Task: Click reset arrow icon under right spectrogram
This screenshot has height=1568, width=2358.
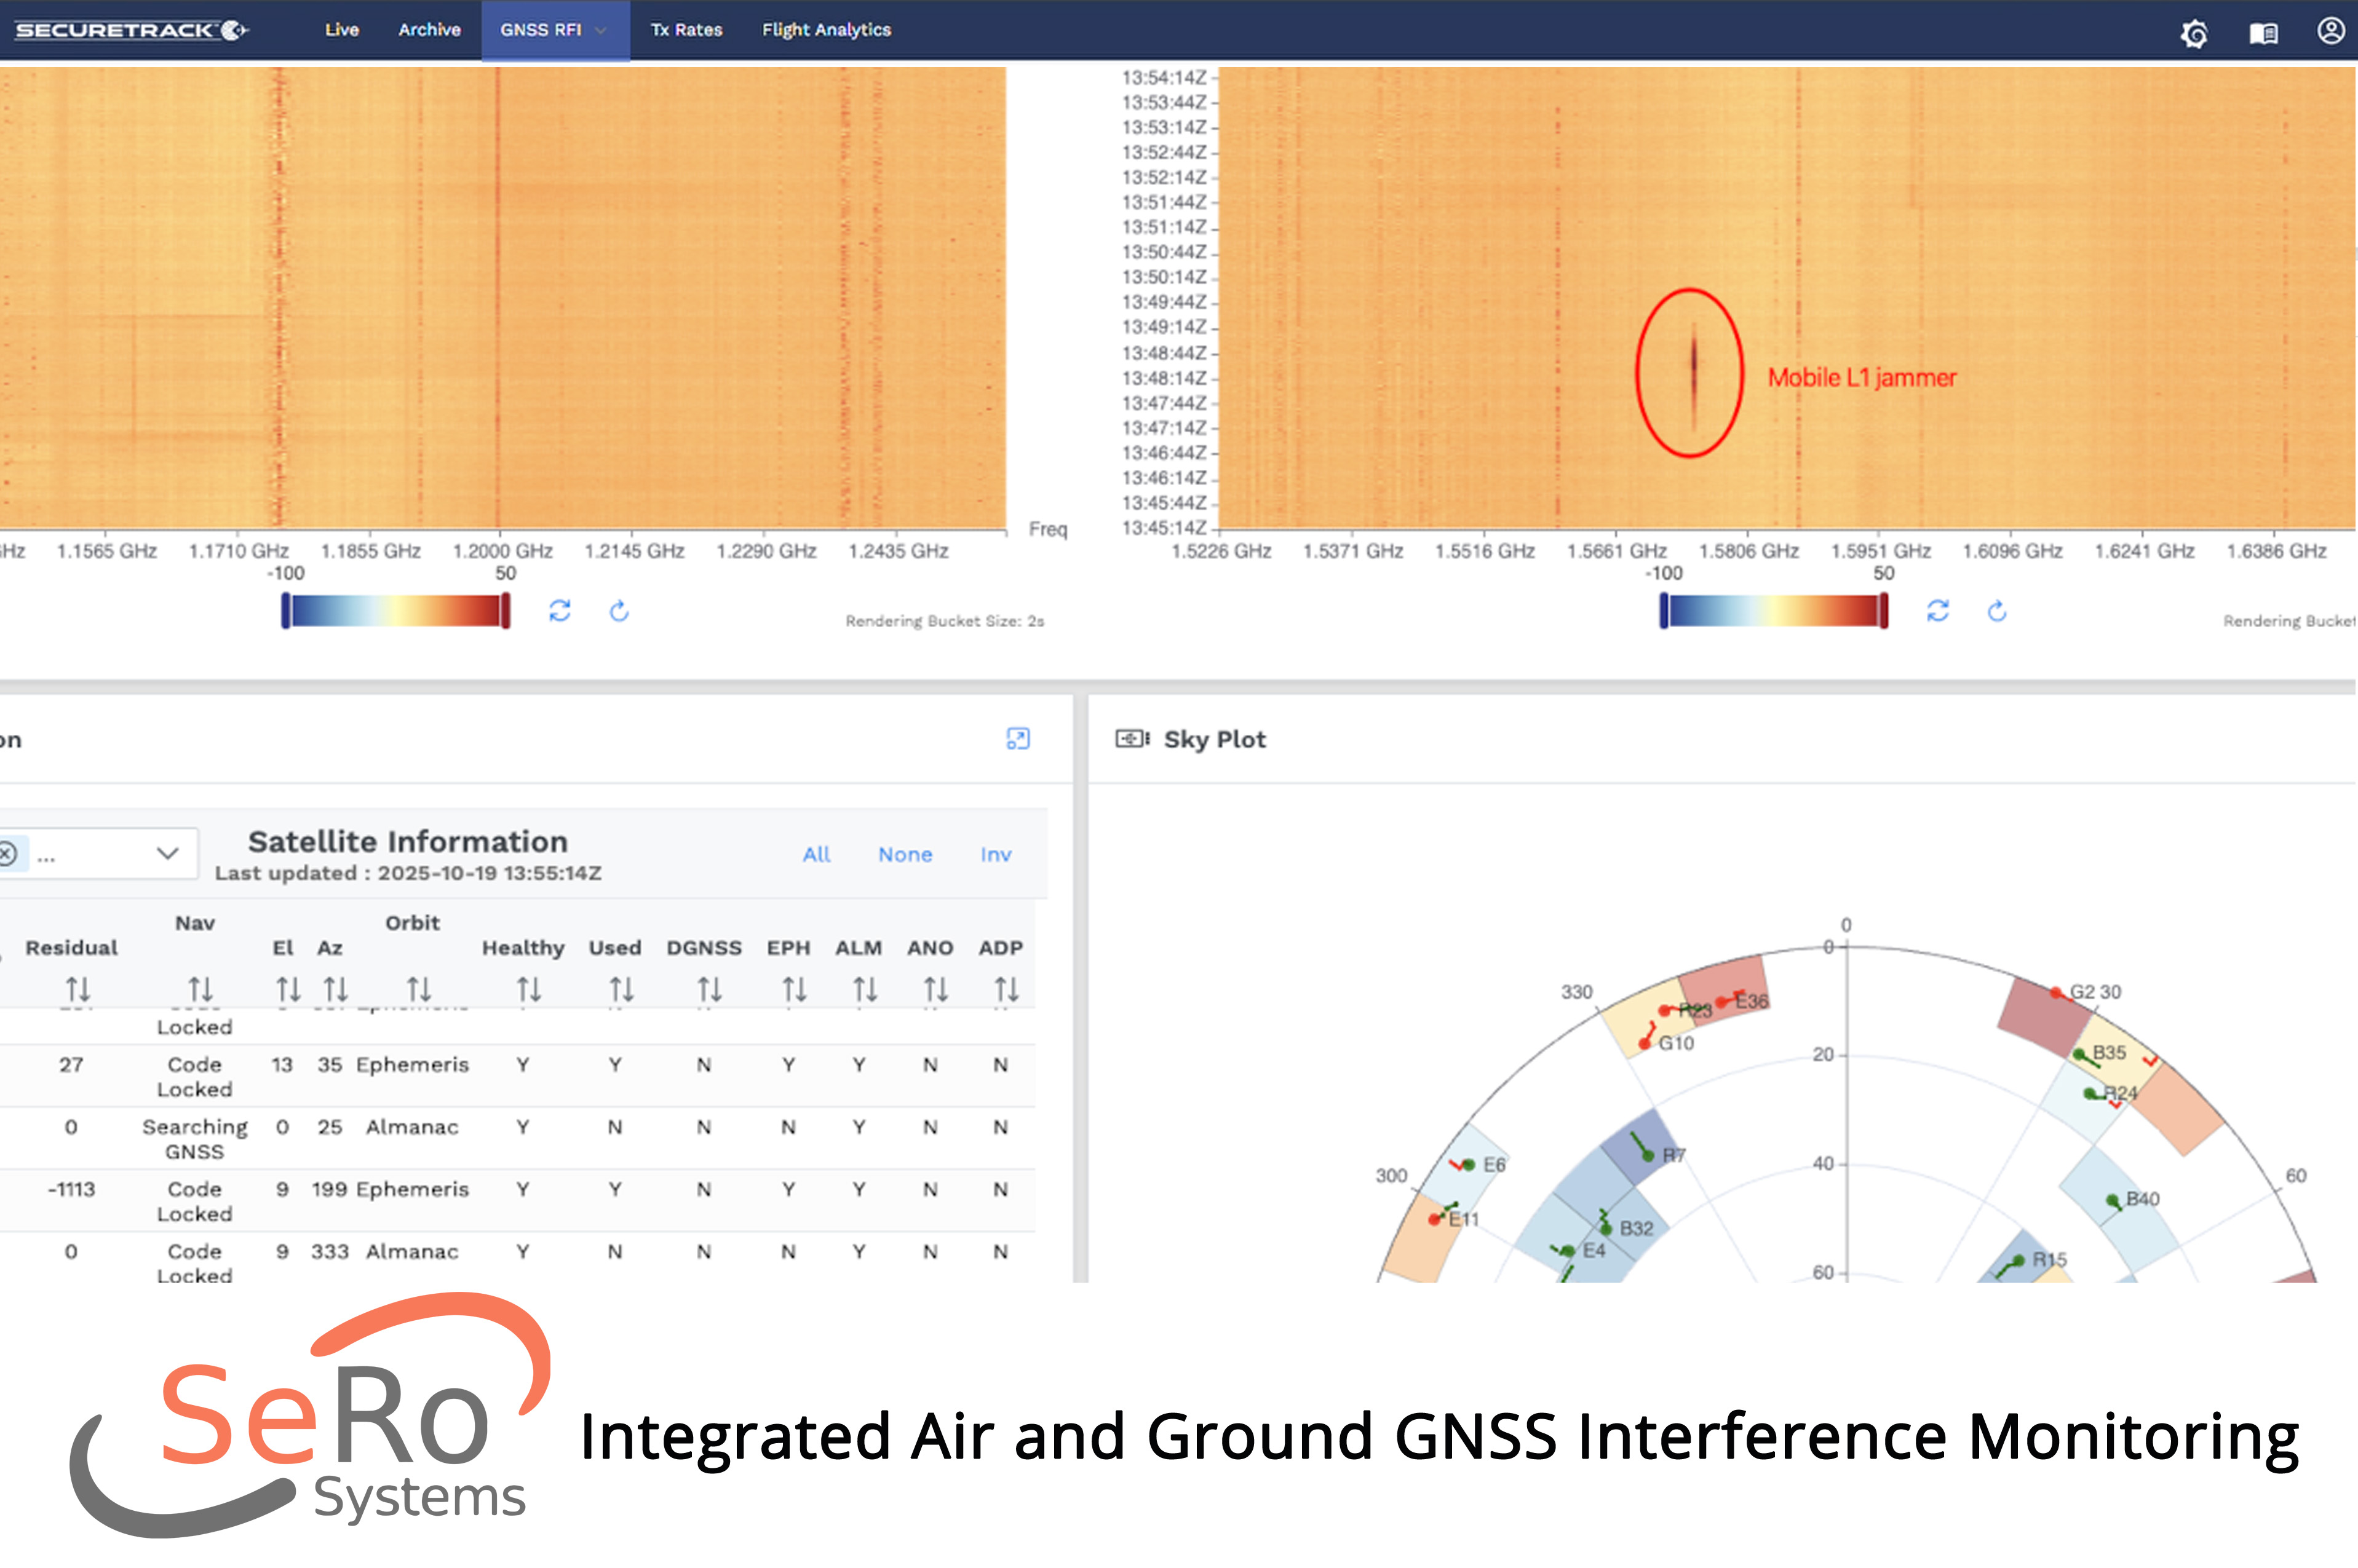Action: (1997, 611)
